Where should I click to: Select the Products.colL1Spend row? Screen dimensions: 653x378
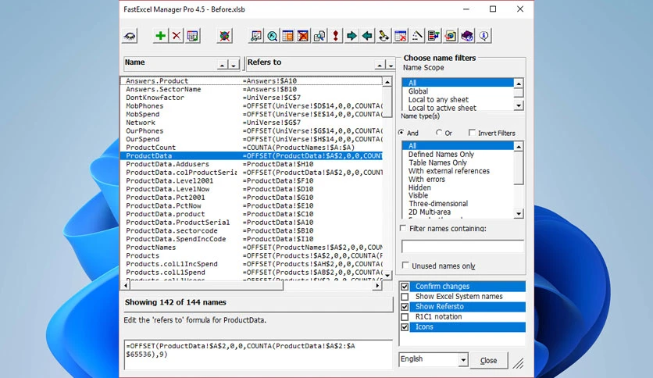[251, 273]
